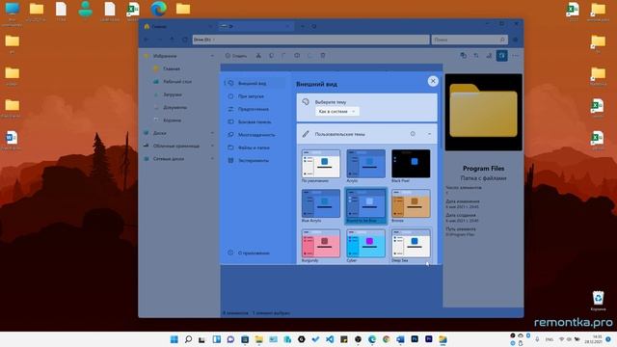Click the folder preview image
This screenshot has height=347, width=617.
(484, 112)
